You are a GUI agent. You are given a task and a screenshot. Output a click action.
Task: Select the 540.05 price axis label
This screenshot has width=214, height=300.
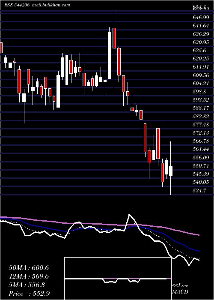(x=200, y=182)
